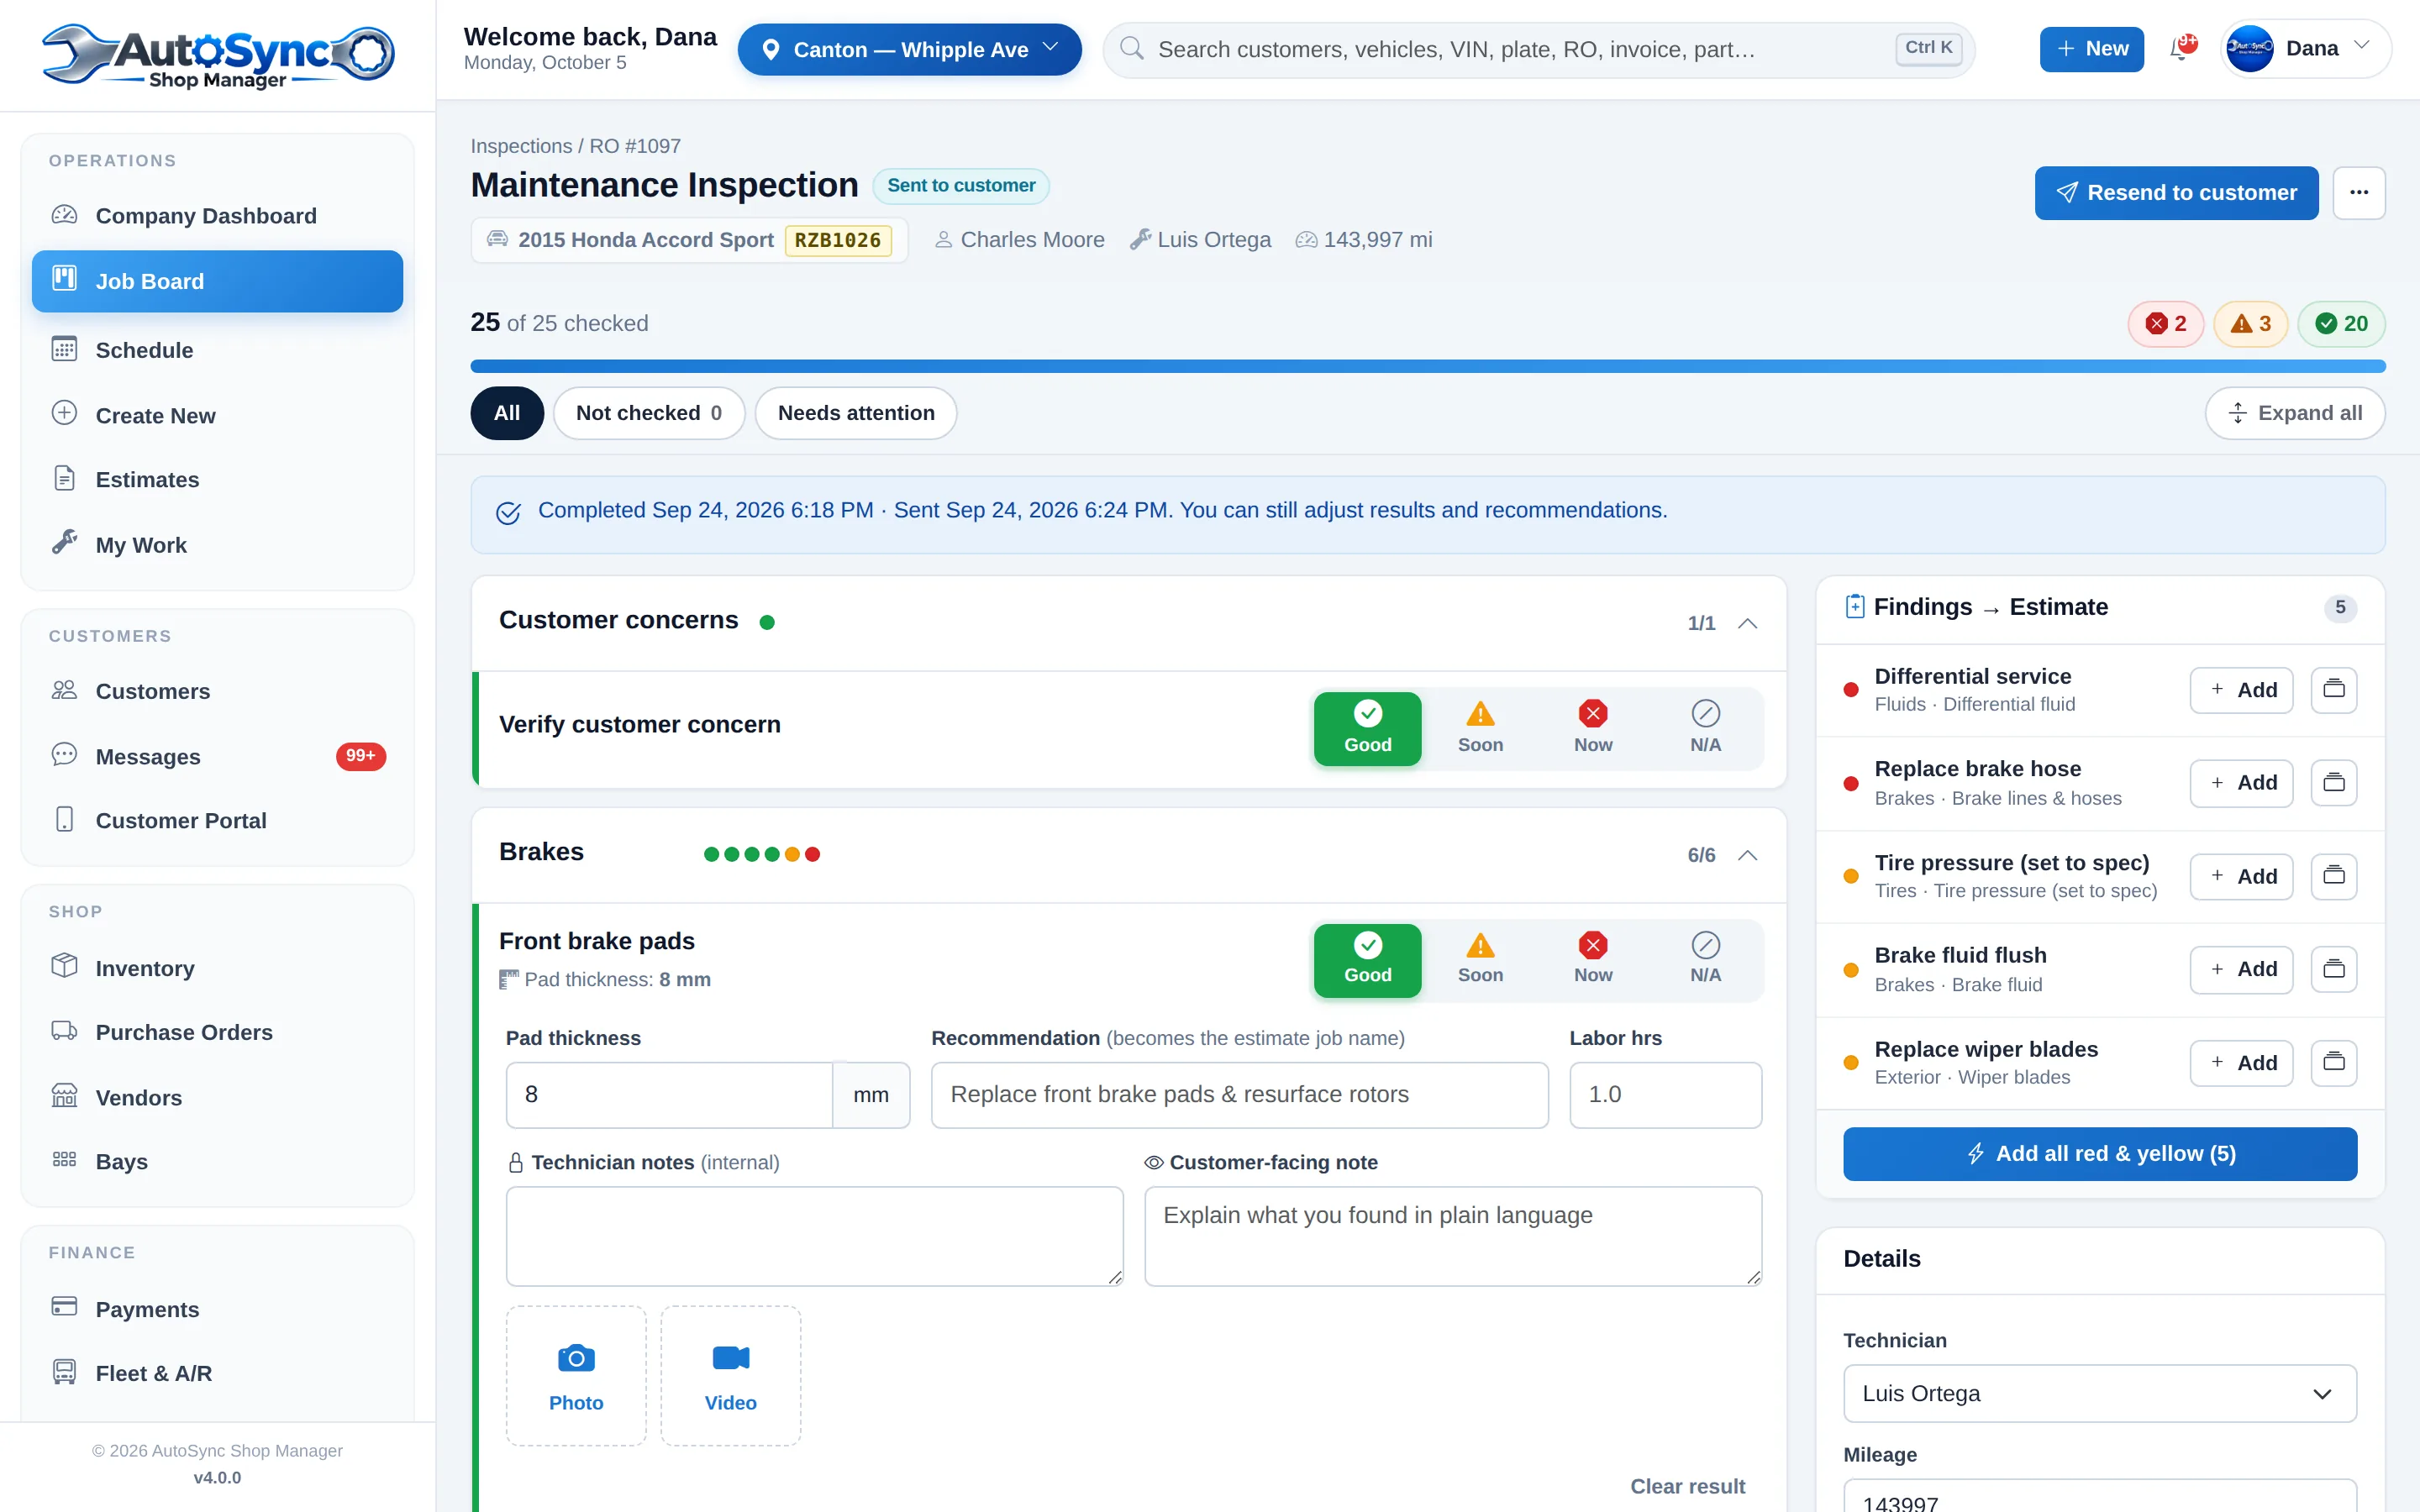Click the archive icon beside Replace wiper blades
The width and height of the screenshot is (2420, 1512).
pyautogui.click(x=2334, y=1062)
